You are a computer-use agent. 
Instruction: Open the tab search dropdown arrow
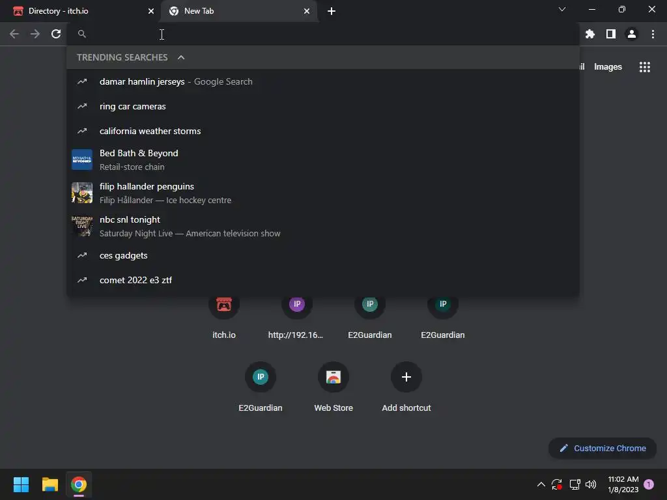[562, 9]
